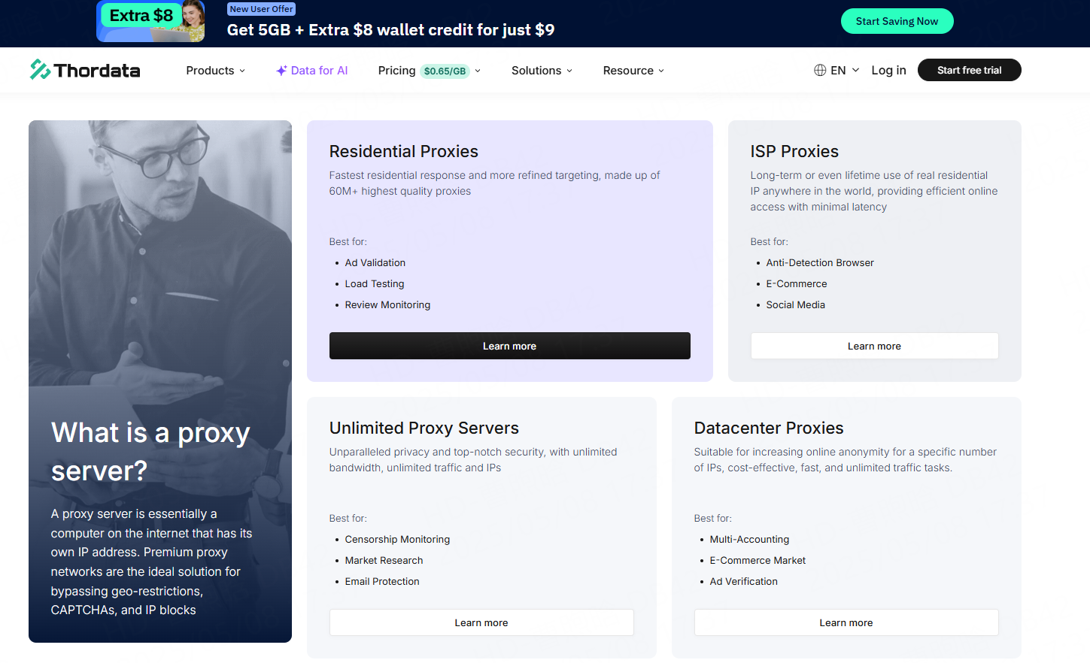Open the Data for AI menu item
Image resolution: width=1090 pixels, height=663 pixels.
tap(319, 71)
